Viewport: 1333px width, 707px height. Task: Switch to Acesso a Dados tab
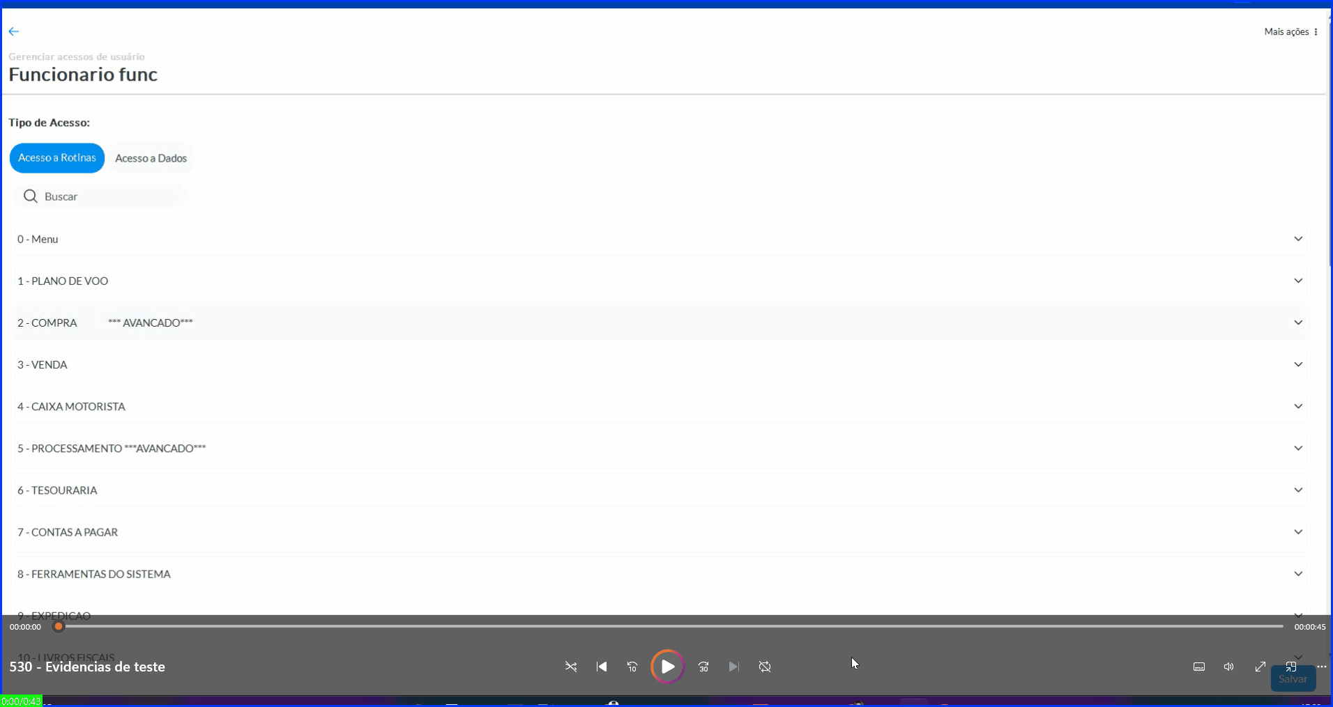pos(151,158)
